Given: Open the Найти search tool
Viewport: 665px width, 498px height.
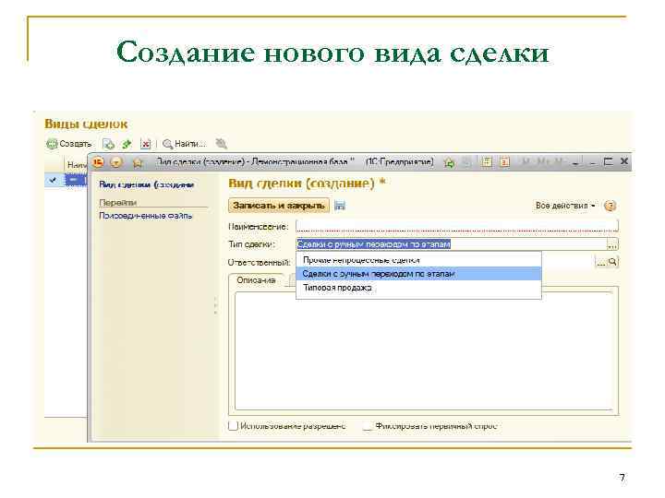Looking at the screenshot, I should 185,144.
